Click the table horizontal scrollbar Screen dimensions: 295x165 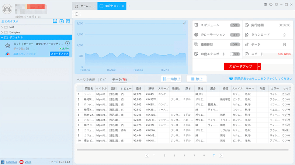[183, 150]
